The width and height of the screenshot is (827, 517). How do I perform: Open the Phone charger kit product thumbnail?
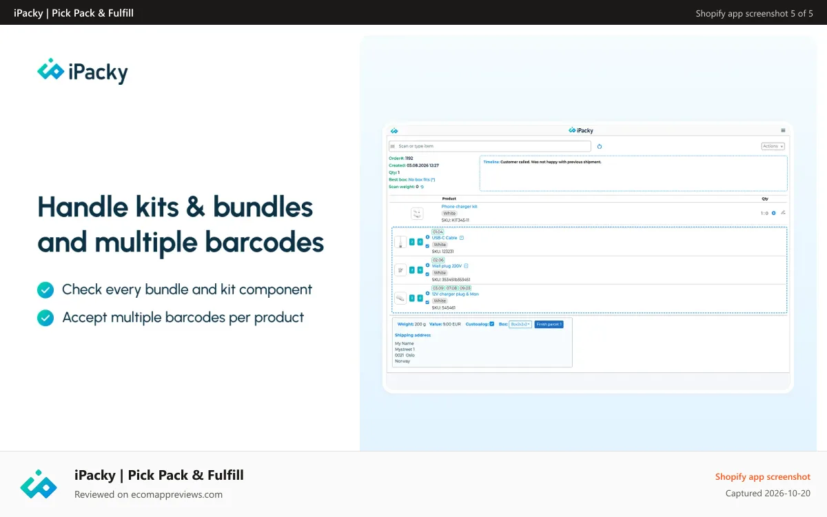click(x=417, y=214)
